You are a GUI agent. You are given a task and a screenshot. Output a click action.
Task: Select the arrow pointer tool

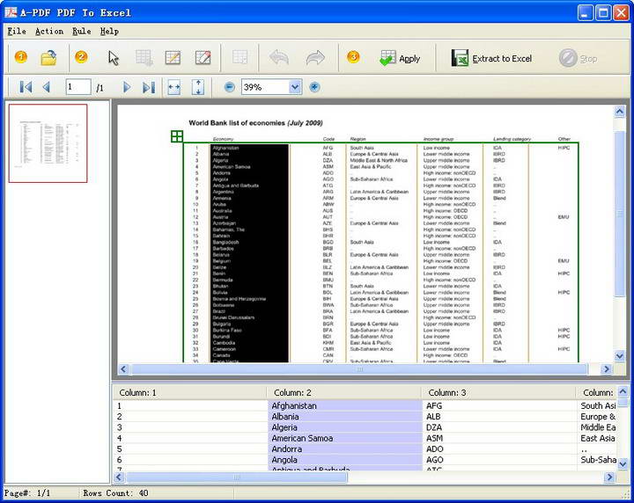pyautogui.click(x=114, y=58)
